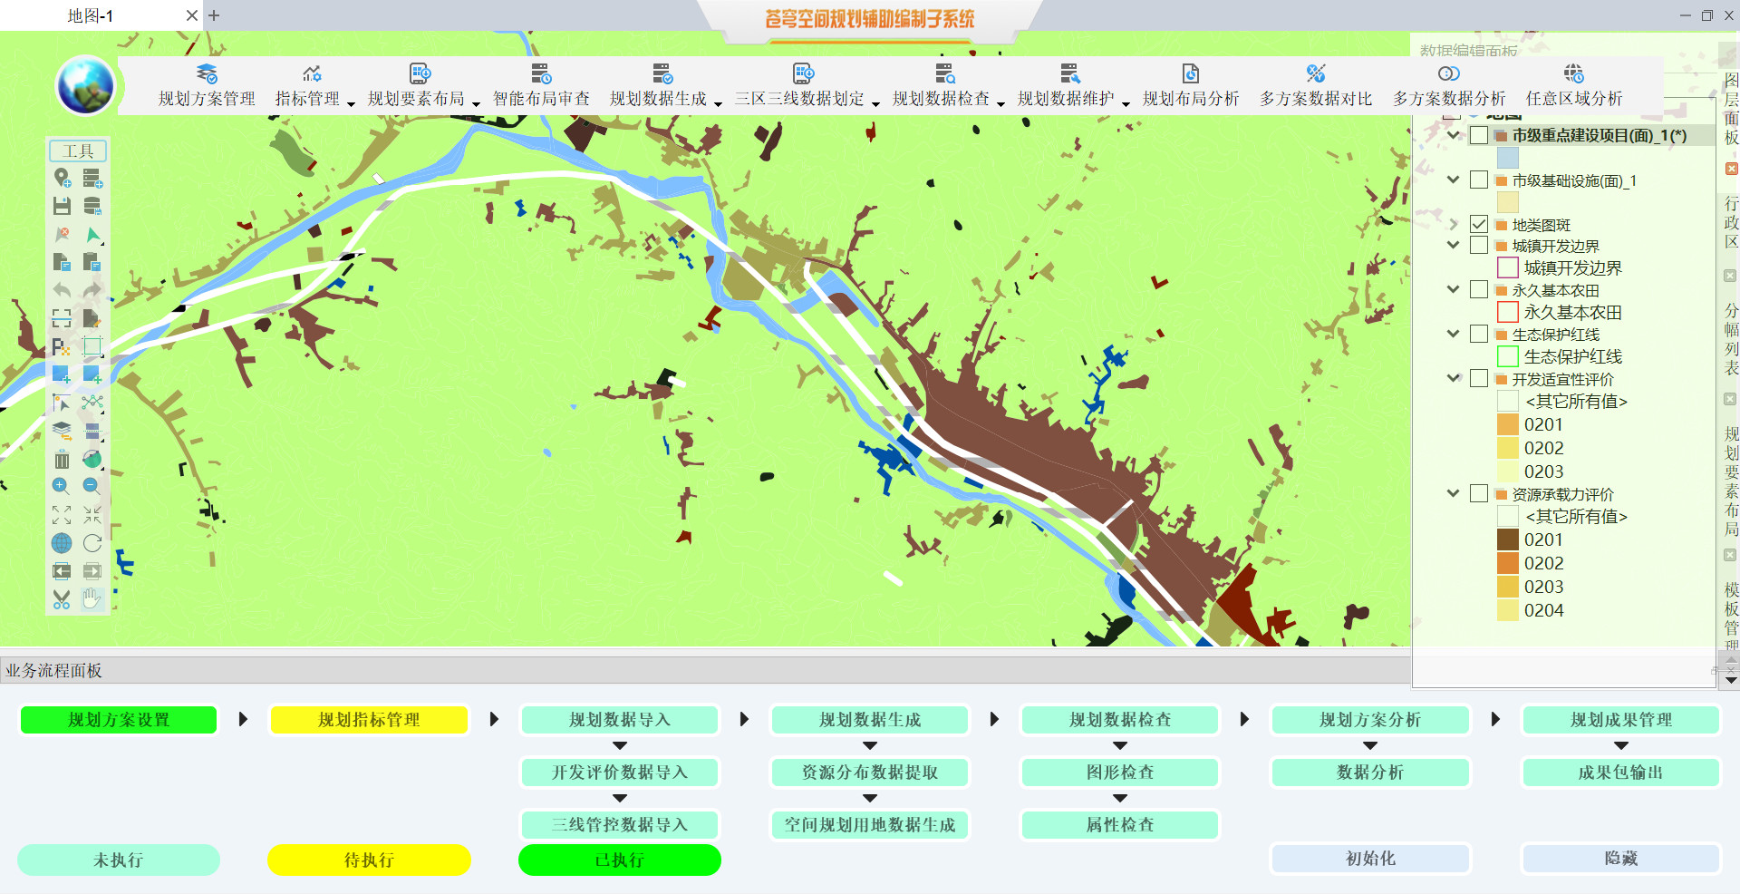Screen dimensions: 1740x894
Task: Switch to the 地图-1 tab
Action: click(x=91, y=15)
